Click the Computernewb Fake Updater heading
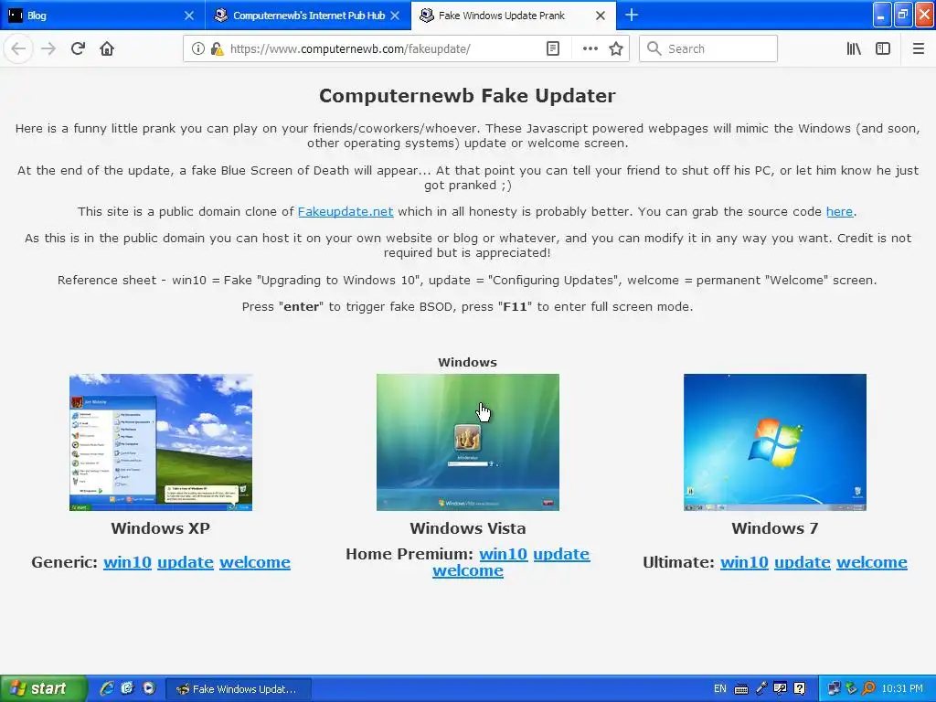 coord(467,96)
